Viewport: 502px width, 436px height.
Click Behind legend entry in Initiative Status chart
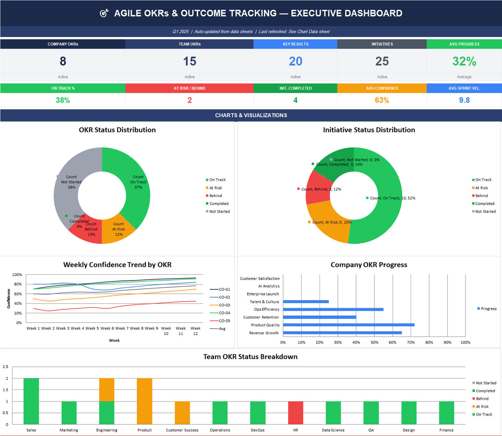tap(480, 196)
